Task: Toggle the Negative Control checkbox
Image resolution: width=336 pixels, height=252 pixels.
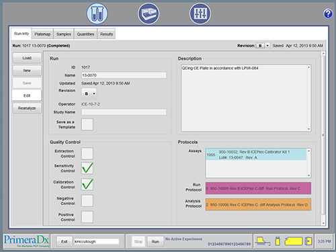Action: point(87,201)
